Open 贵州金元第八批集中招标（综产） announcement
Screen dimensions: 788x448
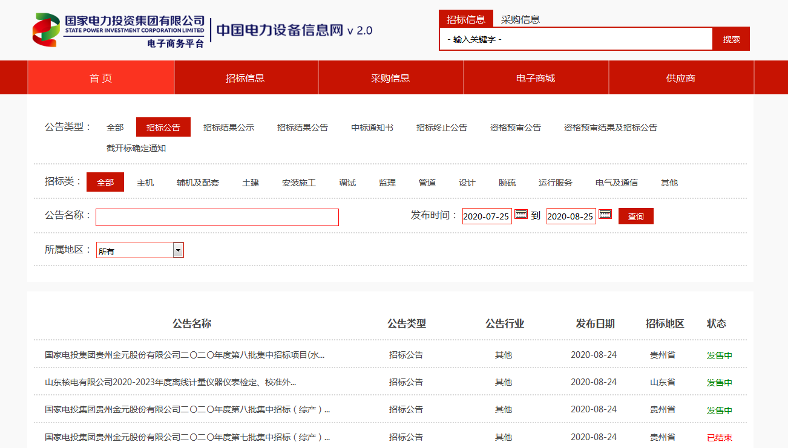pos(187,409)
